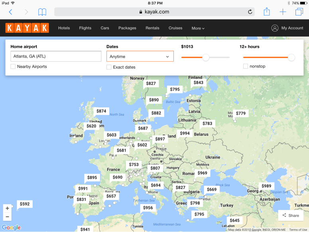Zoom in on the map
309x232 pixels.
click(x=7, y=208)
